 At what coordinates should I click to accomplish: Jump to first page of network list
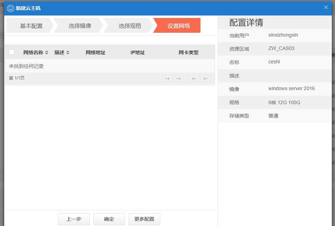tap(167, 78)
